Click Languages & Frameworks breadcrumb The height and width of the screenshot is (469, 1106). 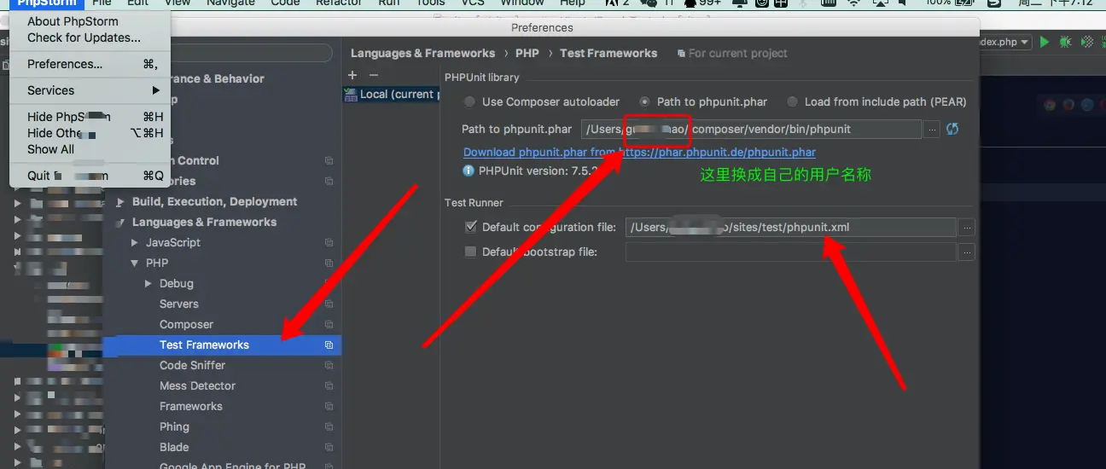click(x=422, y=53)
